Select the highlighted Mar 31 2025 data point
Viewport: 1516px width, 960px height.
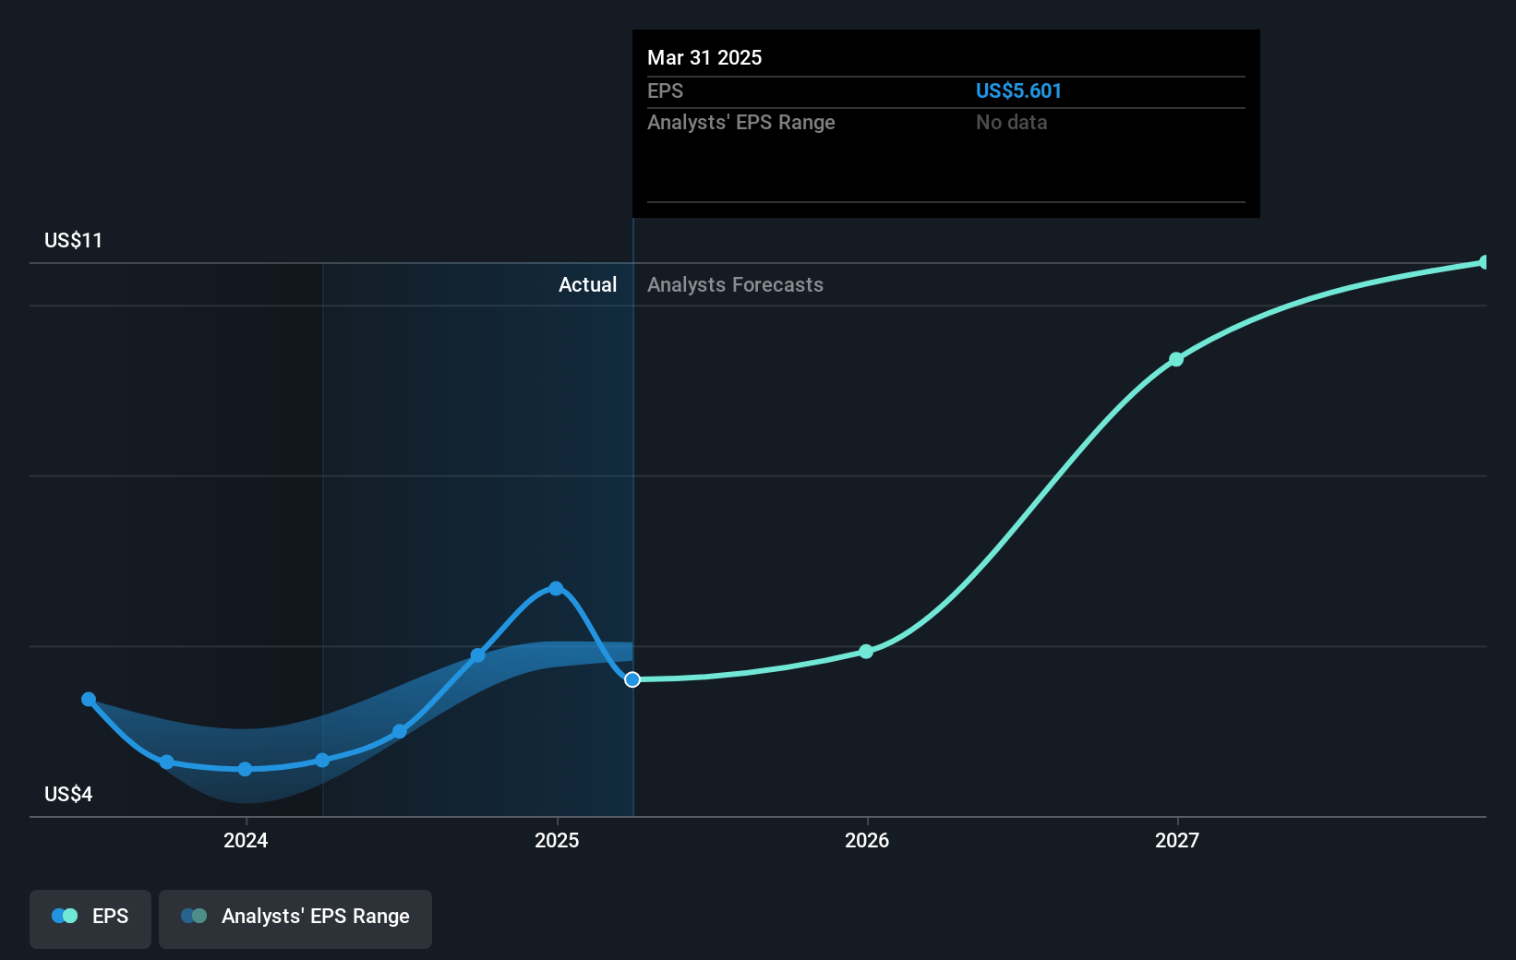[x=632, y=679]
